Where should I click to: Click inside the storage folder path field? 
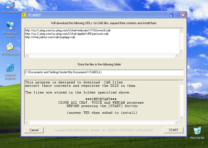[x=104, y=72]
